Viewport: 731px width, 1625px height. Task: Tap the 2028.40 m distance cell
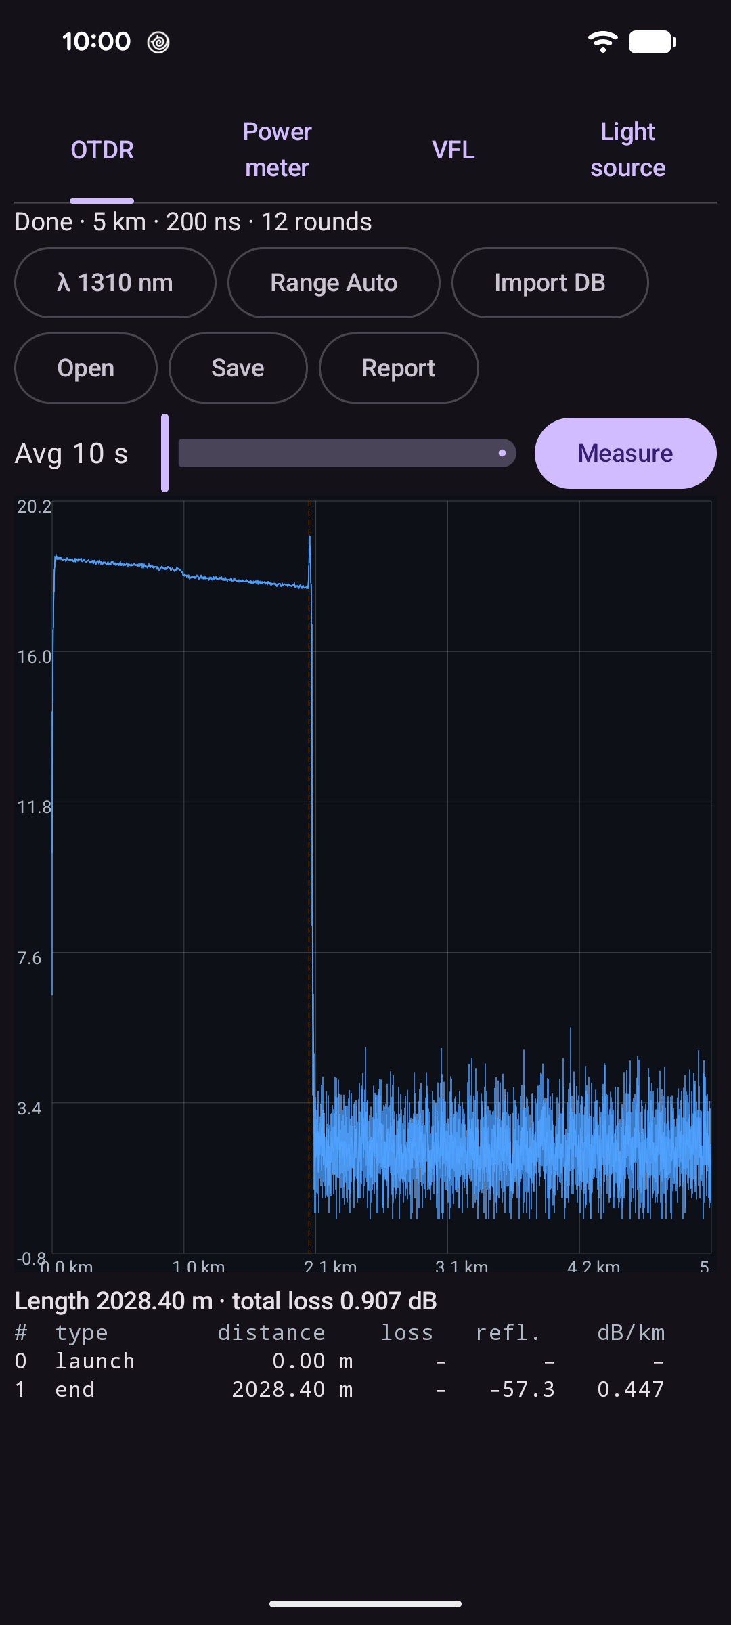(292, 1389)
